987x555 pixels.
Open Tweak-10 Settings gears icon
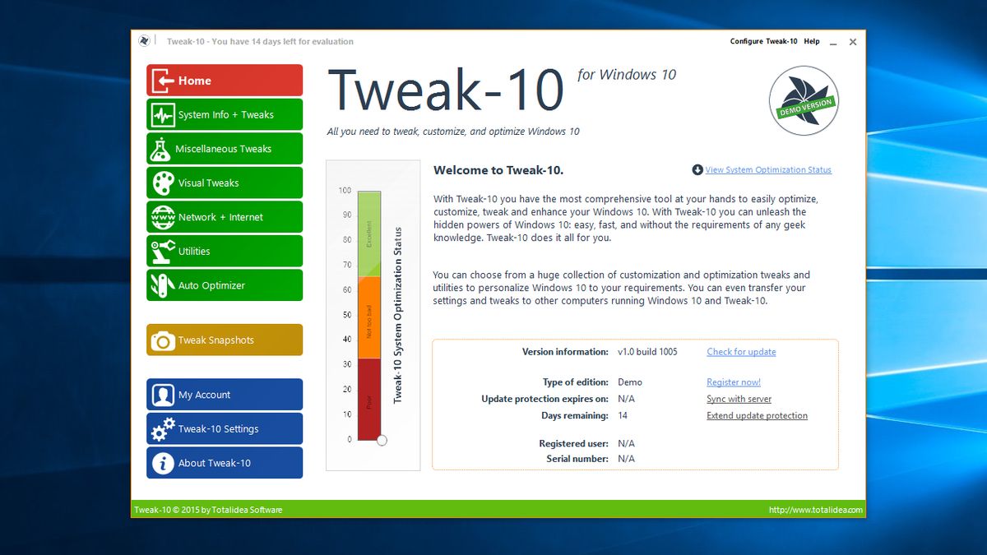pyautogui.click(x=163, y=428)
